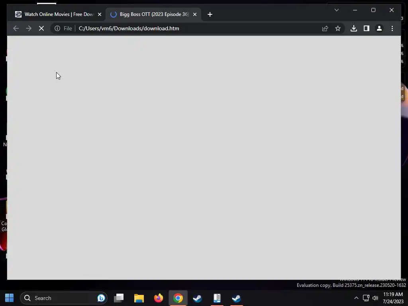Image resolution: width=408 pixels, height=306 pixels.
Task: Go back to previous page
Action: tap(16, 28)
